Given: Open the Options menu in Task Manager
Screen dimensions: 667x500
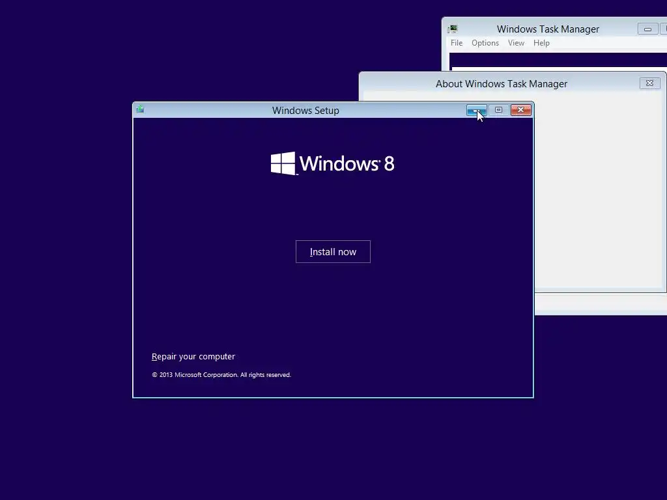Looking at the screenshot, I should tap(485, 43).
